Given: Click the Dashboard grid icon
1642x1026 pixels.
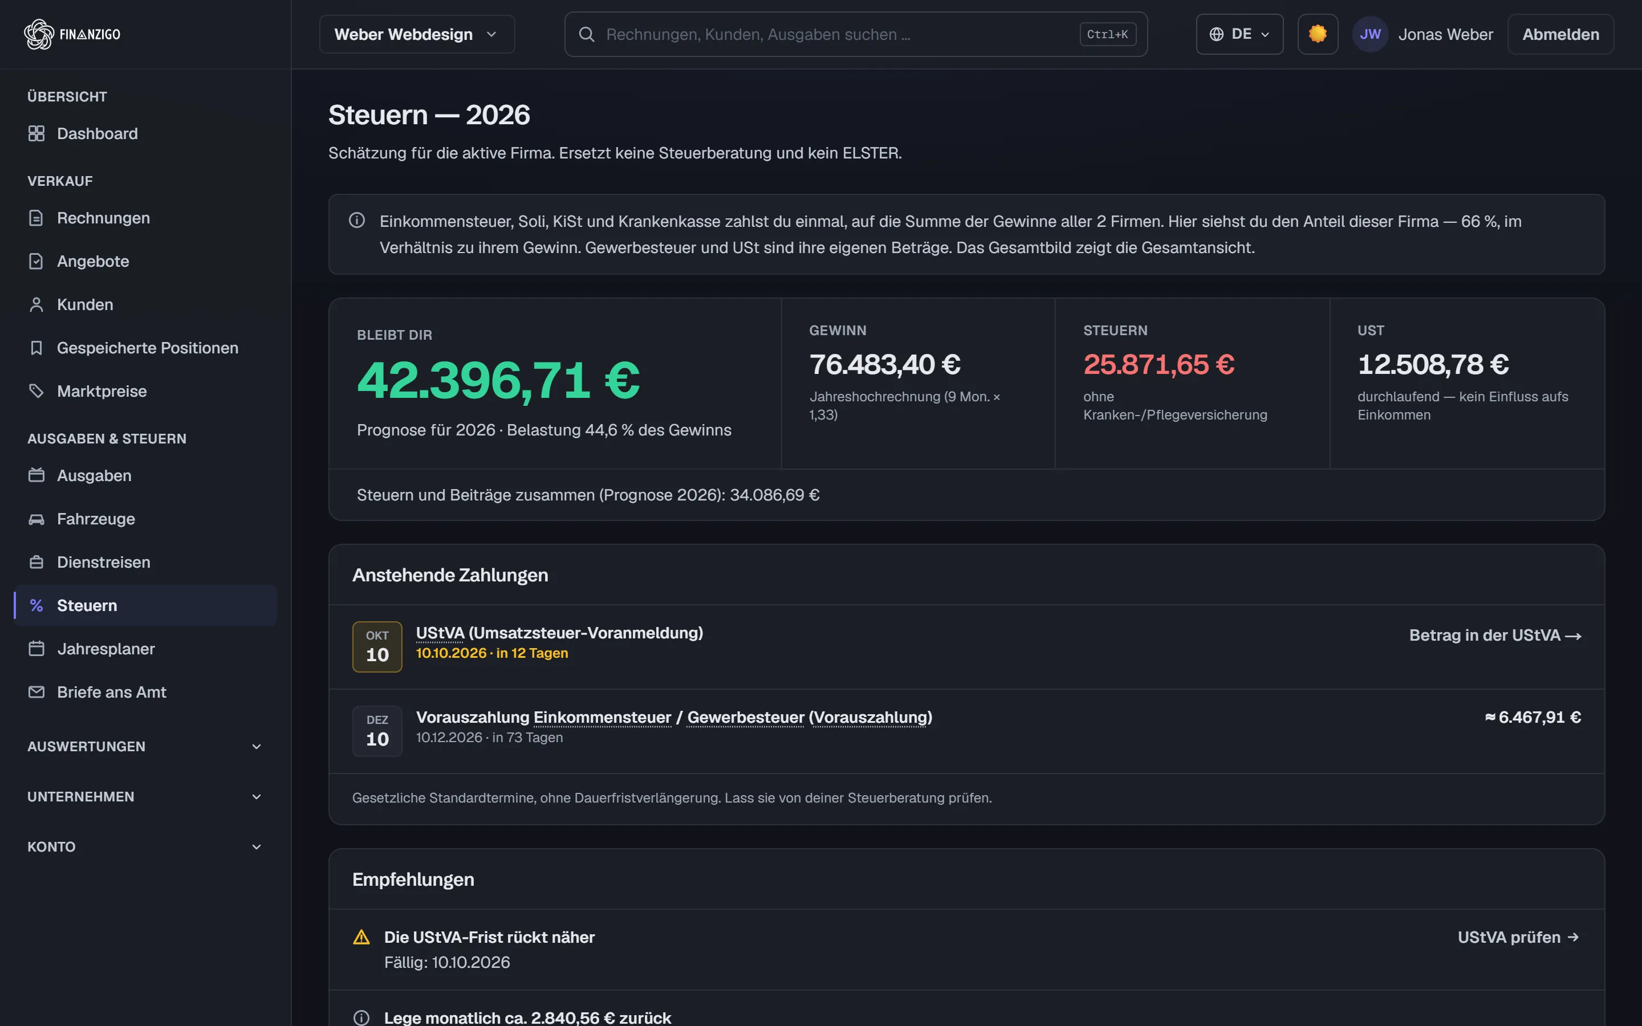Looking at the screenshot, I should click(36, 134).
